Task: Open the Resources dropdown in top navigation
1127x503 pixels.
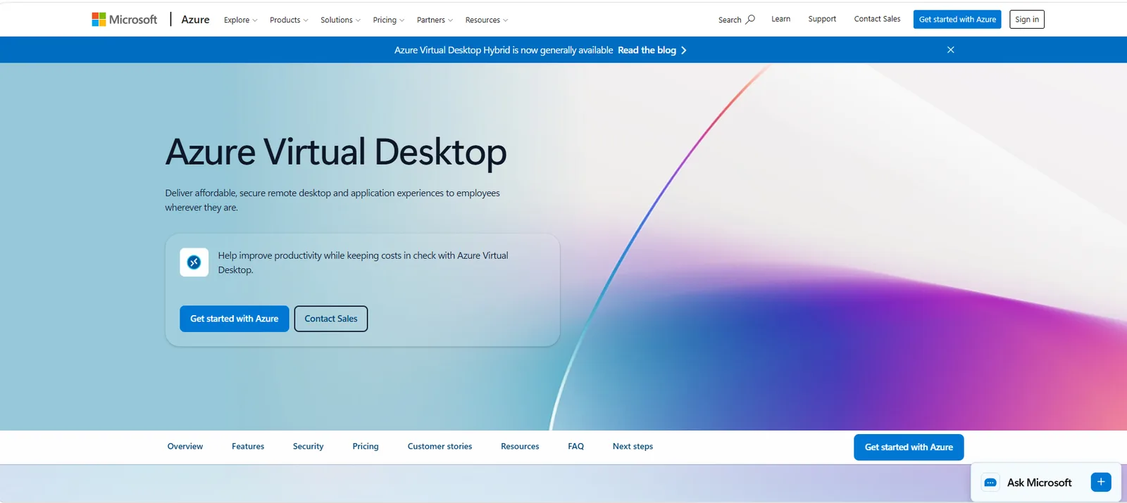Action: [x=486, y=20]
